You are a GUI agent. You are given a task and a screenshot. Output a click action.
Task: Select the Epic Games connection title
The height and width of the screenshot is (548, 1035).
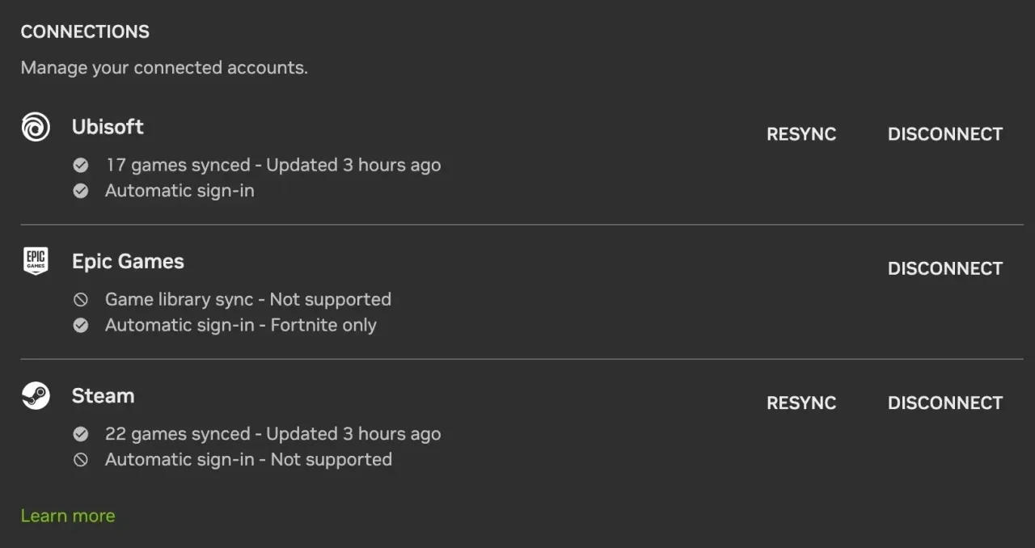pos(128,262)
